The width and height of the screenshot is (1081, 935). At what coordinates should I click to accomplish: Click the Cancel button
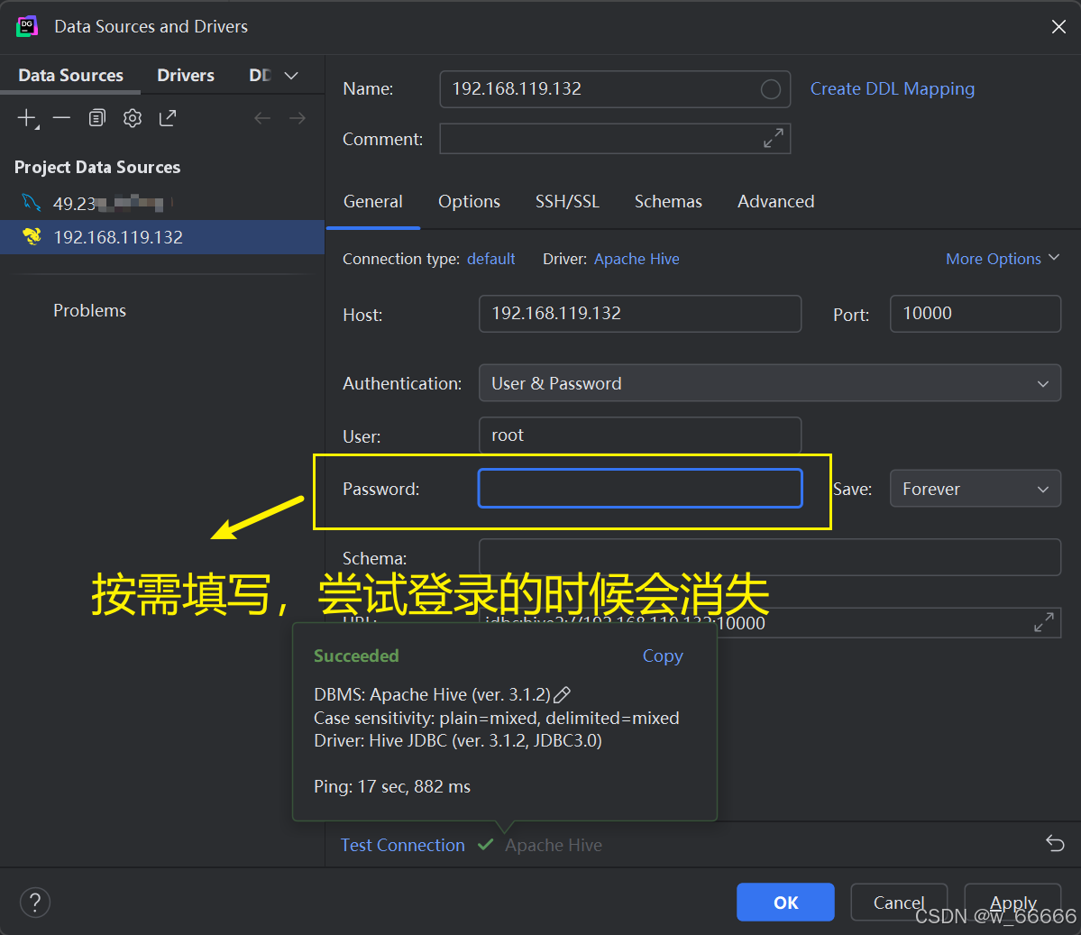coord(898,902)
